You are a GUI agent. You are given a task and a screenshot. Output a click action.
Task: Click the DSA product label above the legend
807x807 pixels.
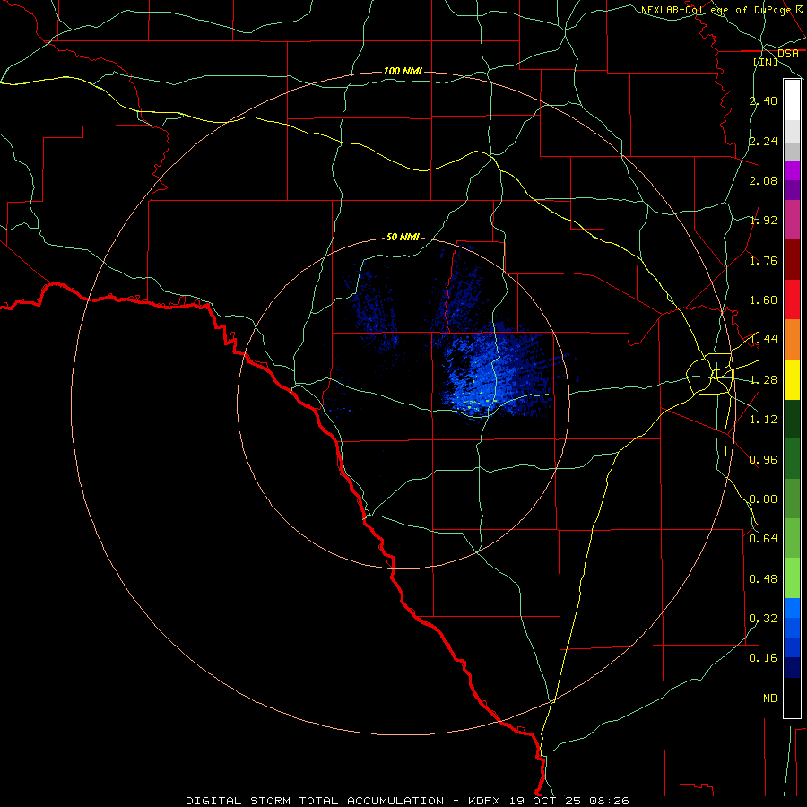coord(788,53)
